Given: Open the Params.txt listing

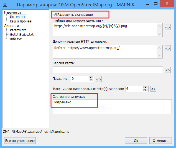Looking at the screenshot, I should (18, 30).
